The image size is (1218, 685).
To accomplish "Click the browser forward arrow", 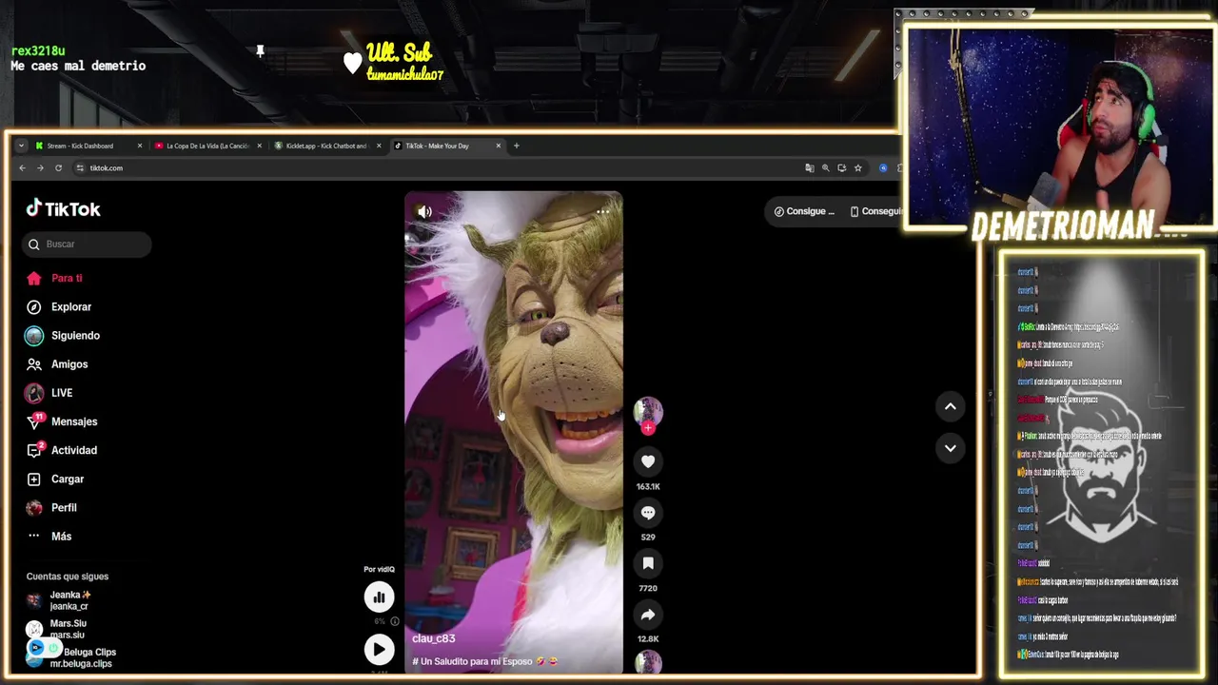I will (x=40, y=167).
